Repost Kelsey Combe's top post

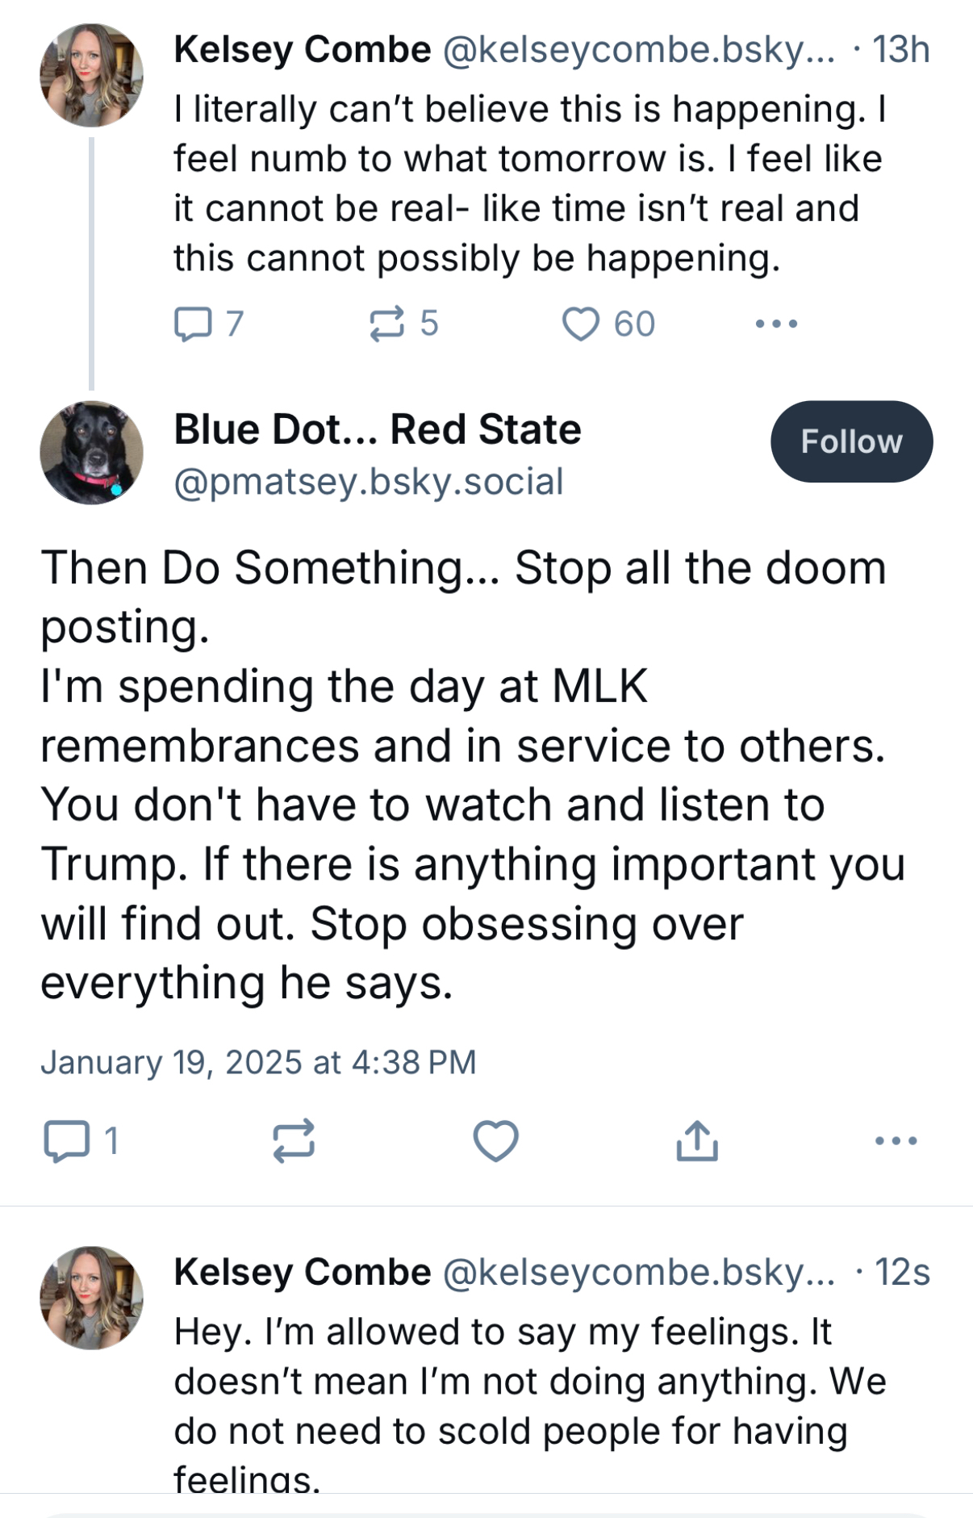click(386, 324)
